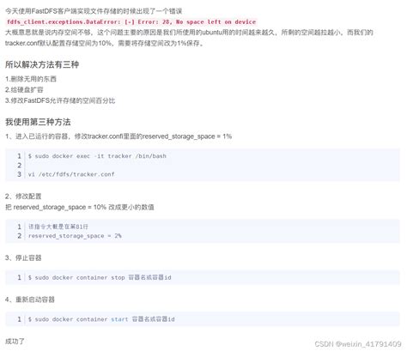This screenshot has width=407, height=351.
Task: Click the step title 4、重新启动容器
Action: pyautogui.click(x=30, y=300)
